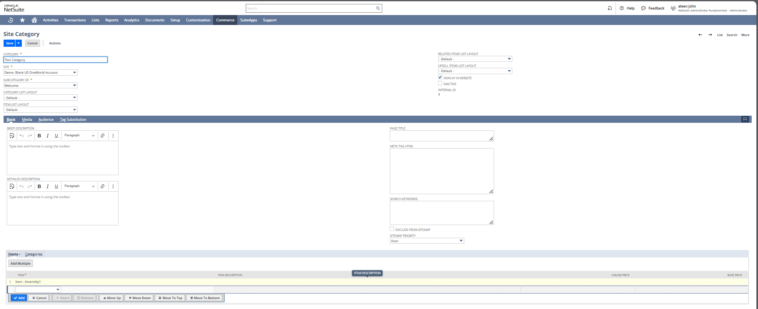This screenshot has width=758, height=309.
Task: Switch to the Media tab
Action: pyautogui.click(x=27, y=120)
